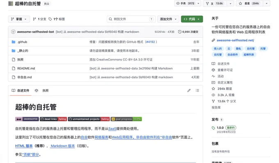The image size is (279, 163).
Task: Open the 非自由.md file
Action: click(x=24, y=77)
